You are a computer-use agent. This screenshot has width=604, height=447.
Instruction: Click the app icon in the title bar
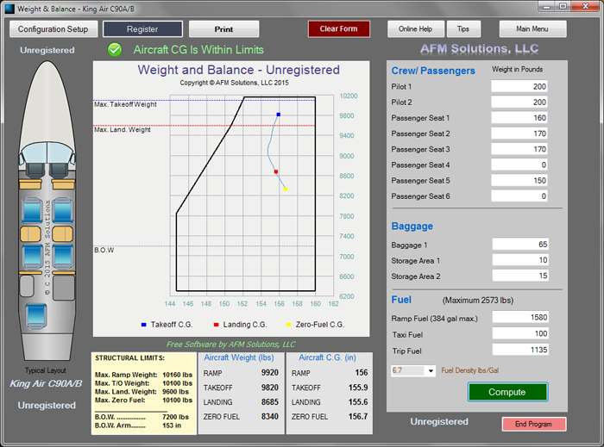pyautogui.click(x=9, y=9)
